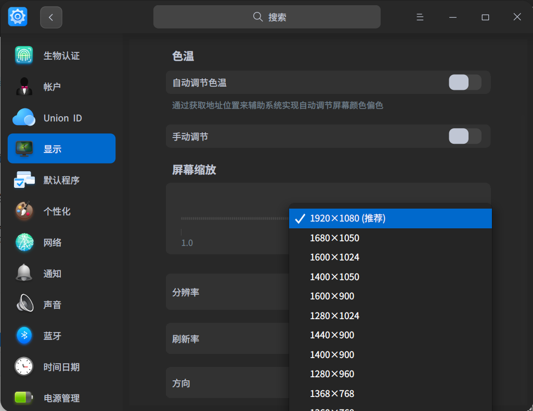The width and height of the screenshot is (533, 411).
Task: Open 帐户 account settings
Action: (x=61, y=87)
